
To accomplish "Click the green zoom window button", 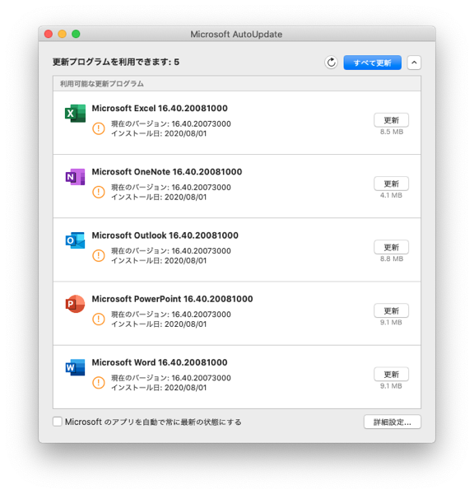I will 76,34.
